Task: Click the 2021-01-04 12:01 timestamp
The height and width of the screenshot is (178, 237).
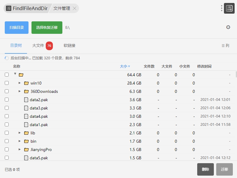Action: [215, 100]
